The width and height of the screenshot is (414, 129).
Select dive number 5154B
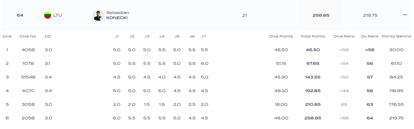(28, 77)
